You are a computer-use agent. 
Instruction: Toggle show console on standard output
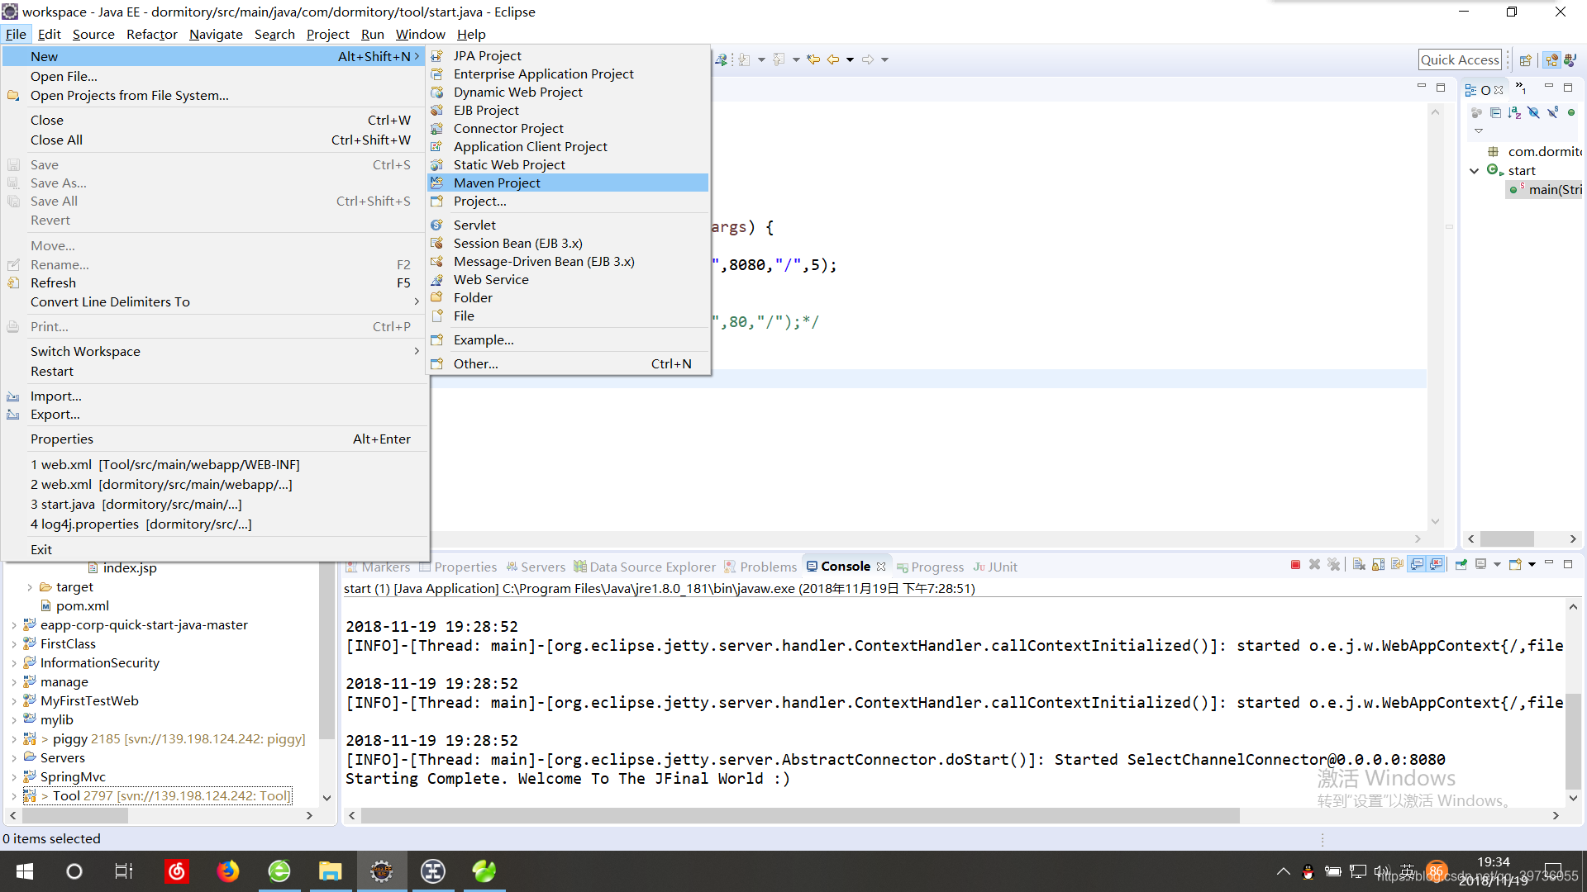click(x=1417, y=565)
